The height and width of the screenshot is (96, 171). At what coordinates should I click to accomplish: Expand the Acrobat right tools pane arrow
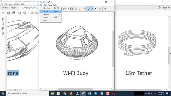click(x=170, y=53)
